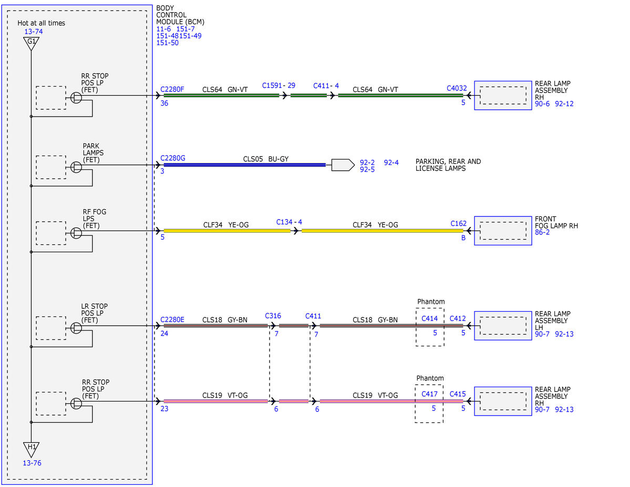Click the off-page arrow for parking lamps

pos(343,165)
